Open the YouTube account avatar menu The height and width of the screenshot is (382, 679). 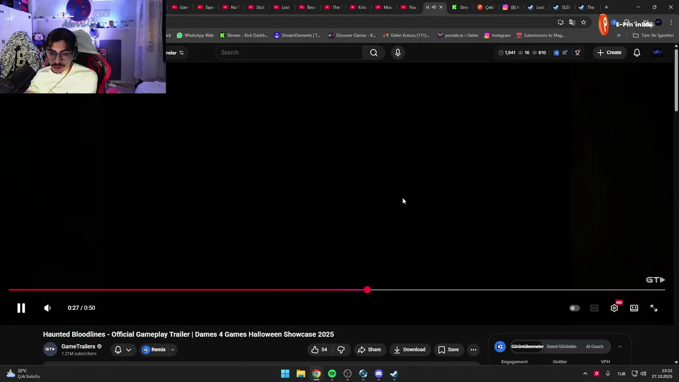[x=657, y=53]
